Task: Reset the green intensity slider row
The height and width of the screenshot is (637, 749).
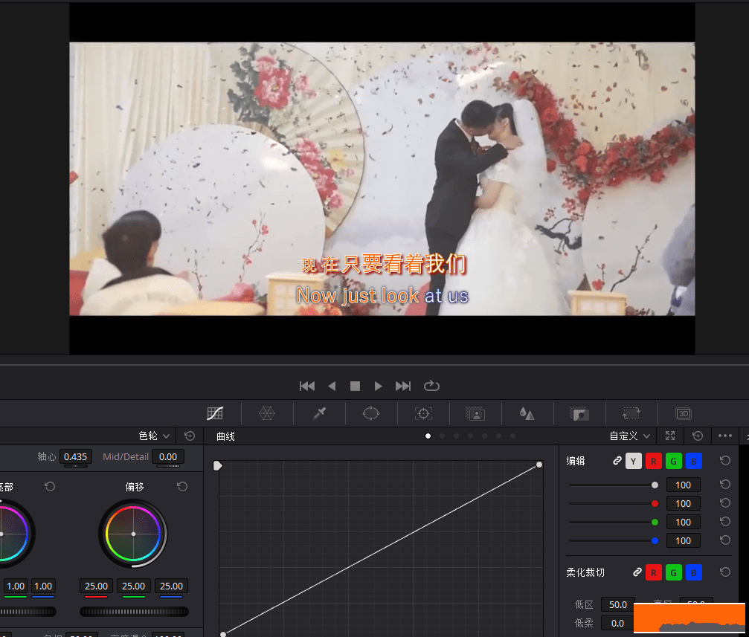Action: coord(725,522)
